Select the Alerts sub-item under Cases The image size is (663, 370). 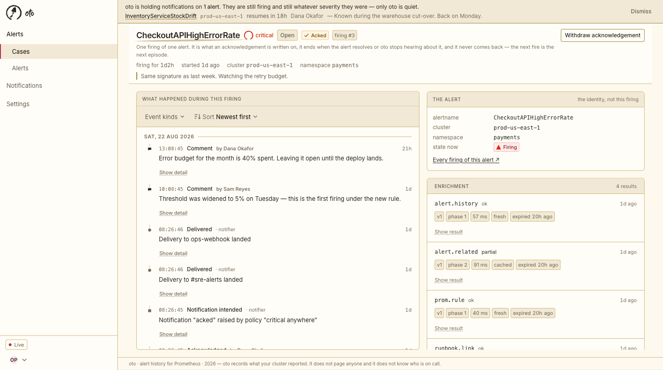coord(20,68)
